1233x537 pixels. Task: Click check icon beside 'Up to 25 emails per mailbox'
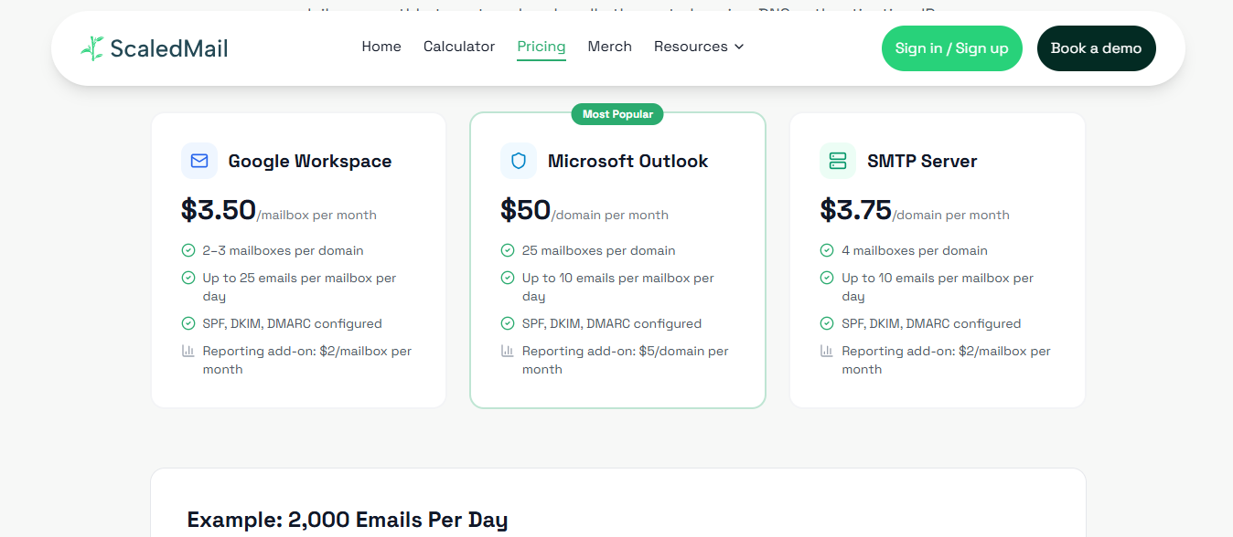tap(188, 278)
